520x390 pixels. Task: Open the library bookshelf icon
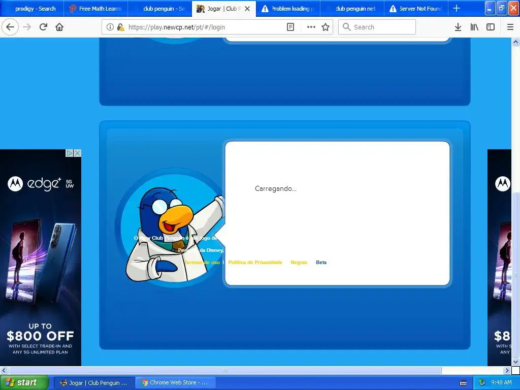tap(474, 27)
